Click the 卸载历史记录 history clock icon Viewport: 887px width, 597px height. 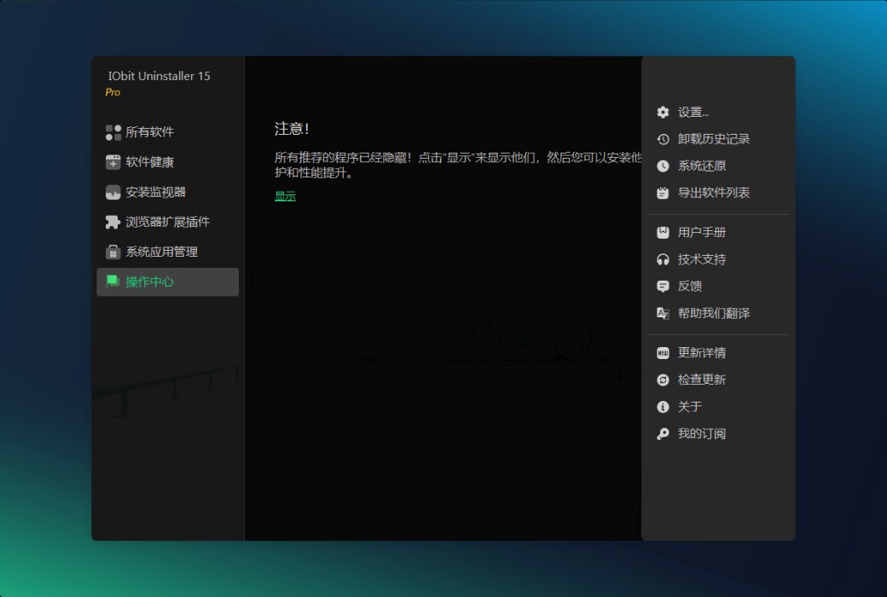coord(663,139)
